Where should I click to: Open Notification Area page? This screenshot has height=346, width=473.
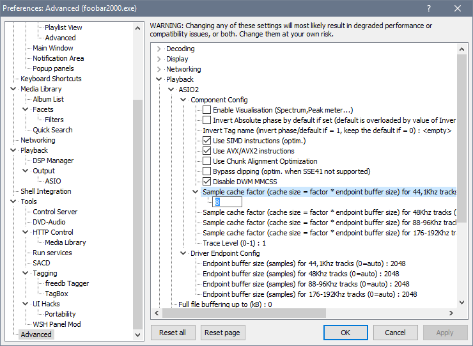click(x=58, y=58)
